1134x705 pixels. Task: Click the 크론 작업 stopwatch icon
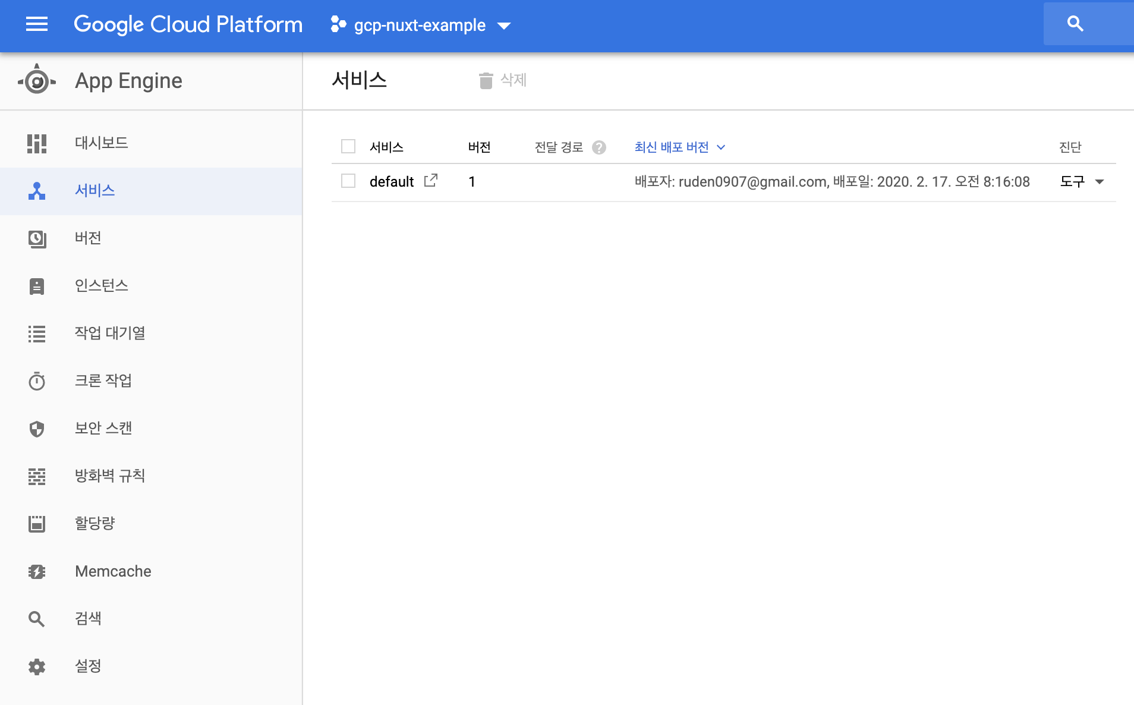point(37,381)
